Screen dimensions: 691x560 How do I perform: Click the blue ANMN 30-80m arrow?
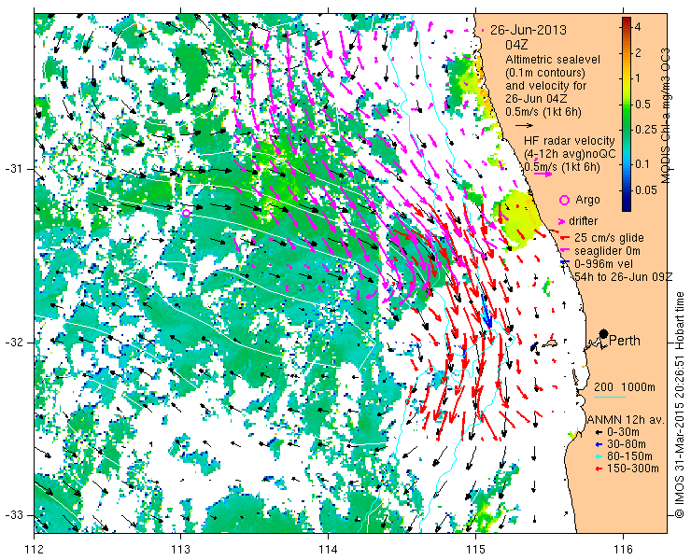tap(598, 444)
